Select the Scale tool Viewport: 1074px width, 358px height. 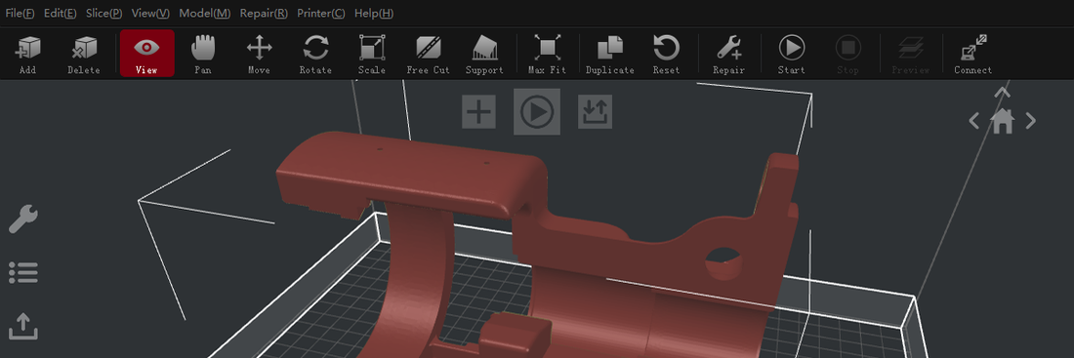point(372,54)
